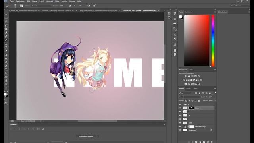Click the Quick Mask mode icon
This screenshot has width=254, height=143.
coord(6,100)
